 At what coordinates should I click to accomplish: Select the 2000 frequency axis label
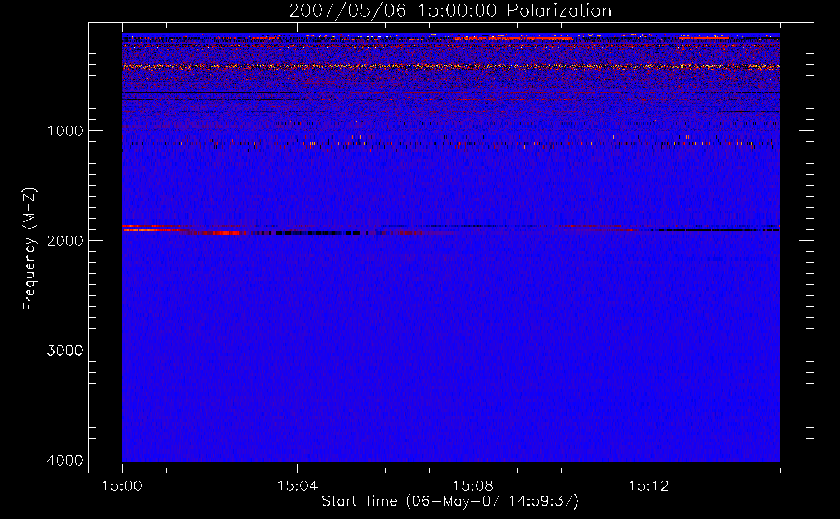point(65,241)
